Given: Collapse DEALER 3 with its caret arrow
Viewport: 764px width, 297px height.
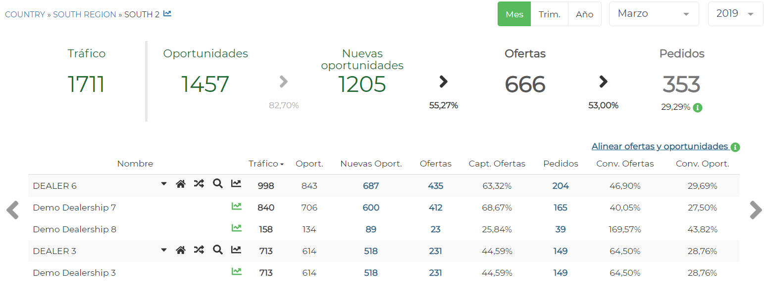Looking at the screenshot, I should pos(164,250).
